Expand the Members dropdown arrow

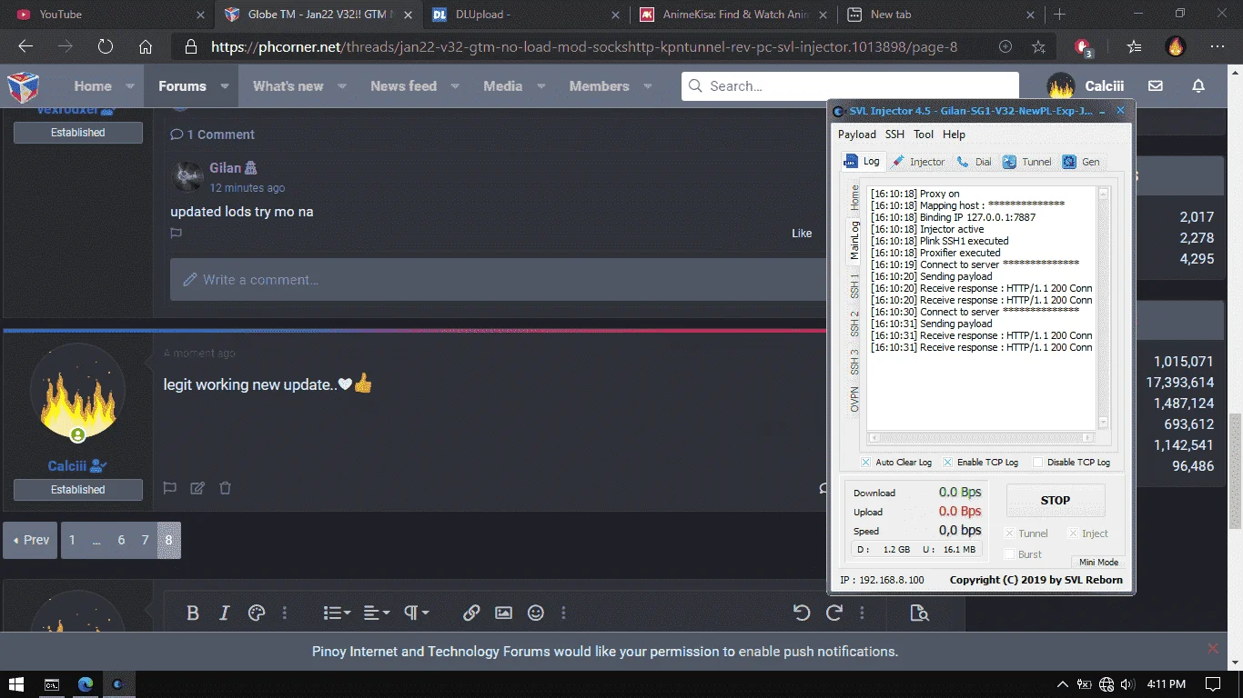[648, 86]
